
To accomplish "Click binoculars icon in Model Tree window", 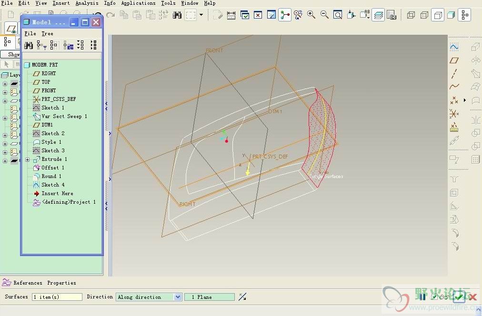I will (29, 46).
